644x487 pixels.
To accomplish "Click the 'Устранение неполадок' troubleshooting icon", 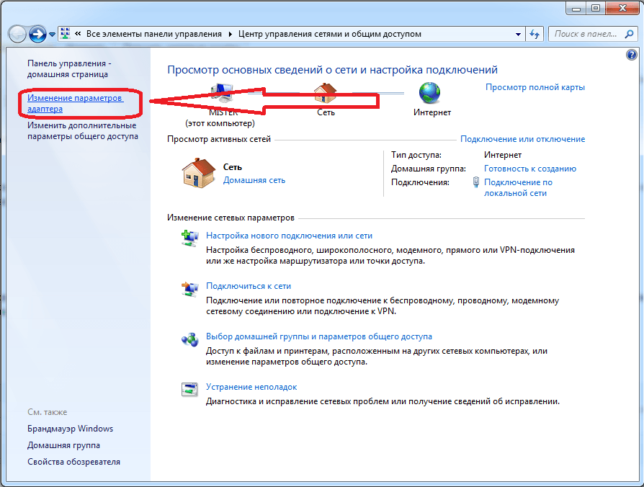I will click(x=189, y=389).
